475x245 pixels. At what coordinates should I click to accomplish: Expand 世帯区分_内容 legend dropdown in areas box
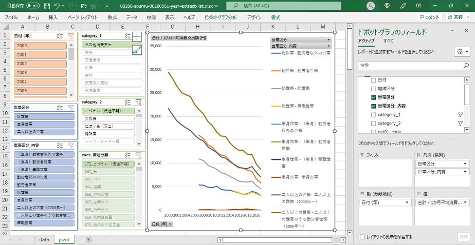(465, 172)
